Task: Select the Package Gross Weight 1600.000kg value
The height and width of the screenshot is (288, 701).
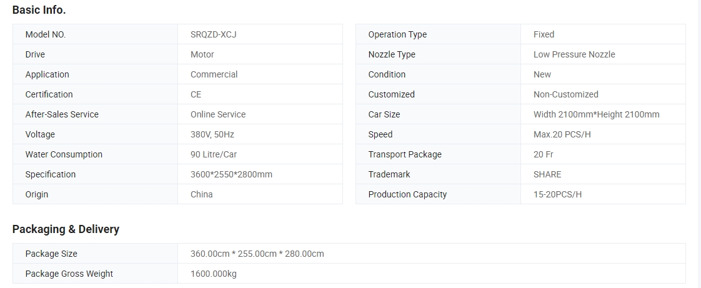Action: (213, 274)
